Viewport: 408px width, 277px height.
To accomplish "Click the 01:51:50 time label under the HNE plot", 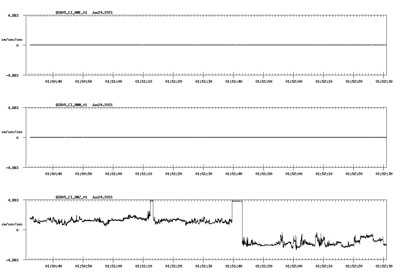I will coord(264,81).
